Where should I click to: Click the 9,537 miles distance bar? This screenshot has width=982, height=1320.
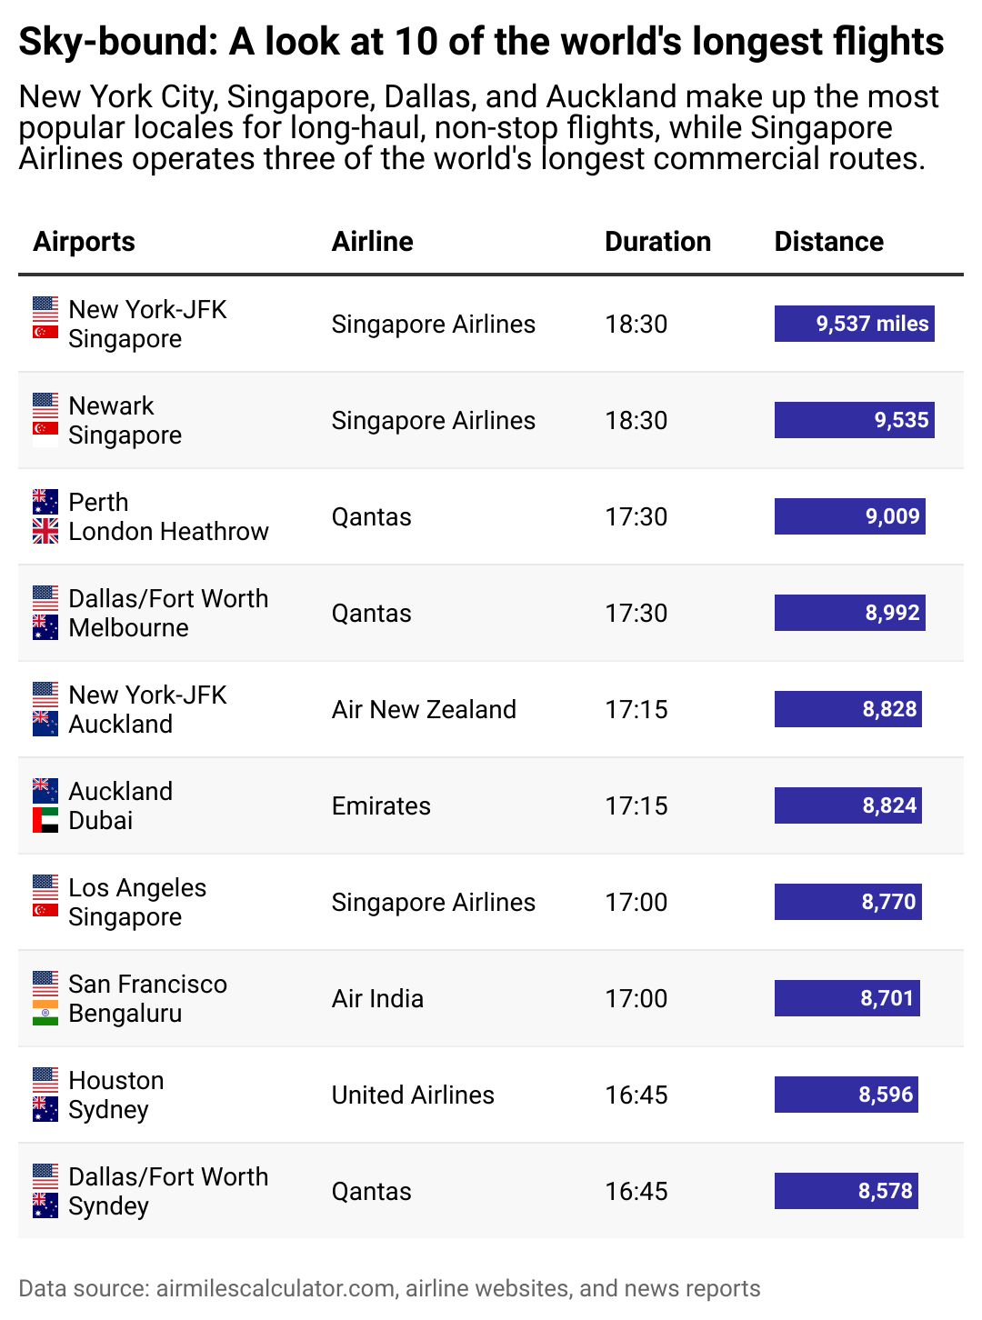pyautogui.click(x=854, y=324)
